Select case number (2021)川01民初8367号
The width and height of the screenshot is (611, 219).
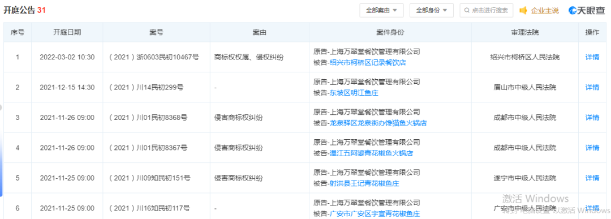click(148, 148)
